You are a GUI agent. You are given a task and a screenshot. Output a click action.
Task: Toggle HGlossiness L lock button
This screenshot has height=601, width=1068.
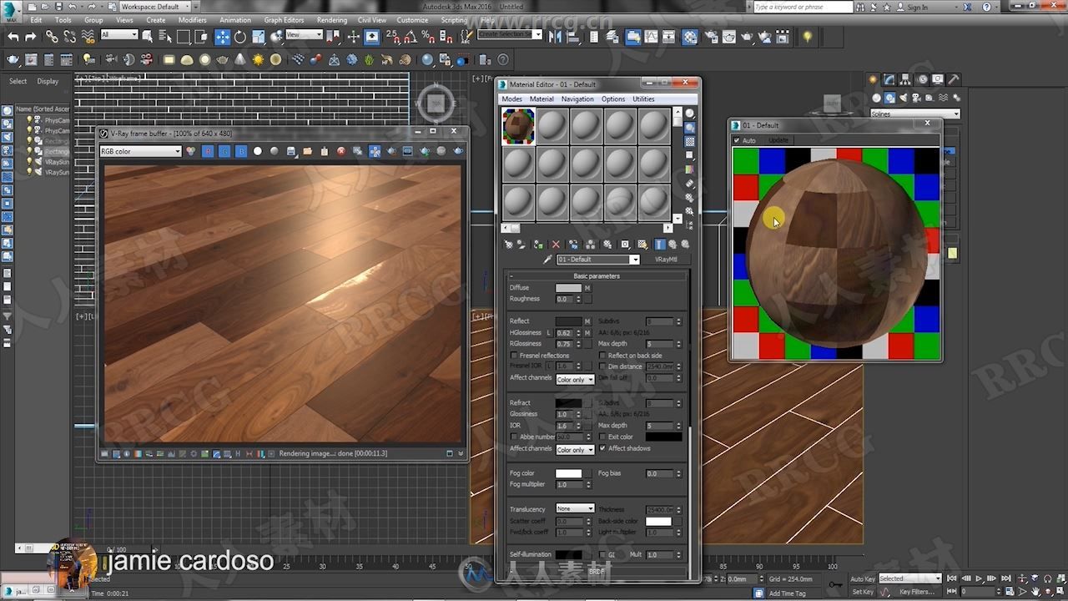[548, 333]
